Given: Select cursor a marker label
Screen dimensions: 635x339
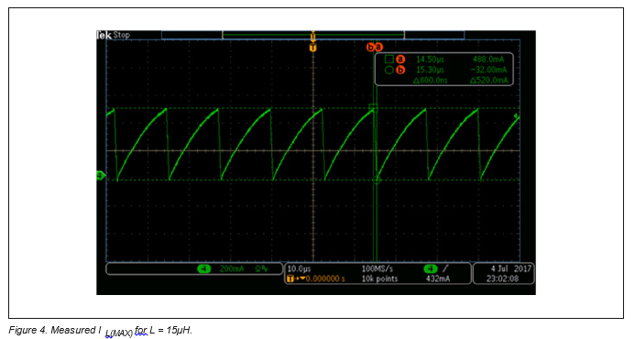Looking at the screenshot, I should click(x=378, y=47).
